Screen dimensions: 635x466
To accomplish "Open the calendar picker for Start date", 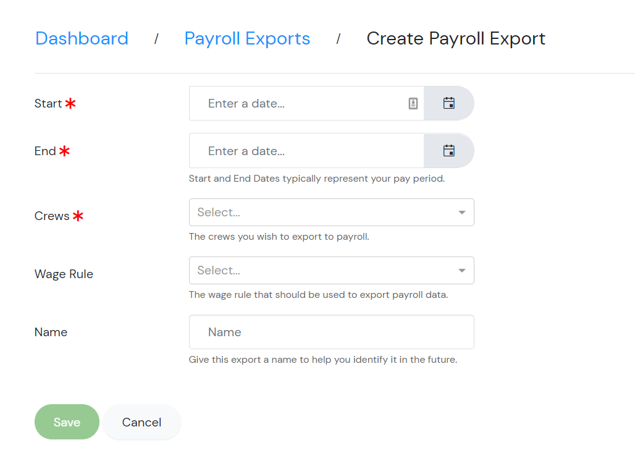I will click(448, 103).
